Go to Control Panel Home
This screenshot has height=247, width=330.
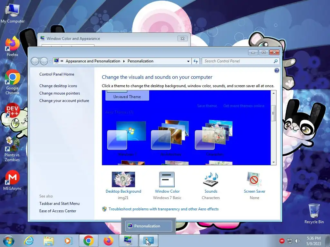coord(57,74)
